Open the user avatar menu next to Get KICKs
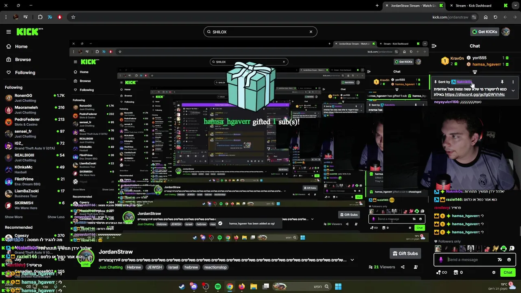The height and width of the screenshot is (293, 521). pyautogui.click(x=506, y=32)
